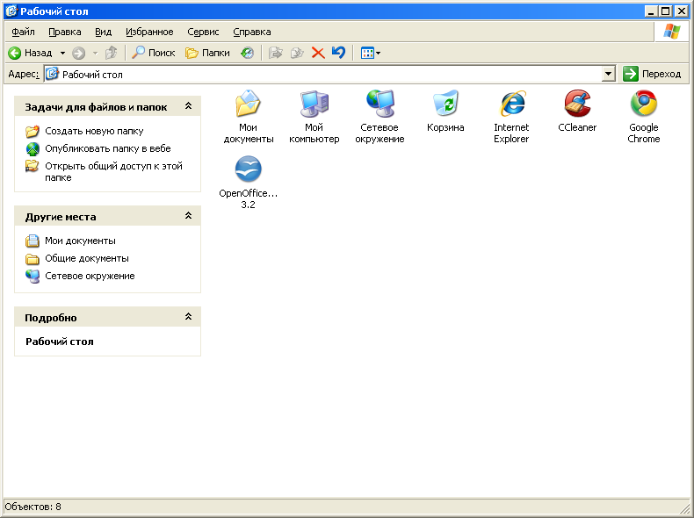Select the Корзина recycle bin icon

(445, 104)
